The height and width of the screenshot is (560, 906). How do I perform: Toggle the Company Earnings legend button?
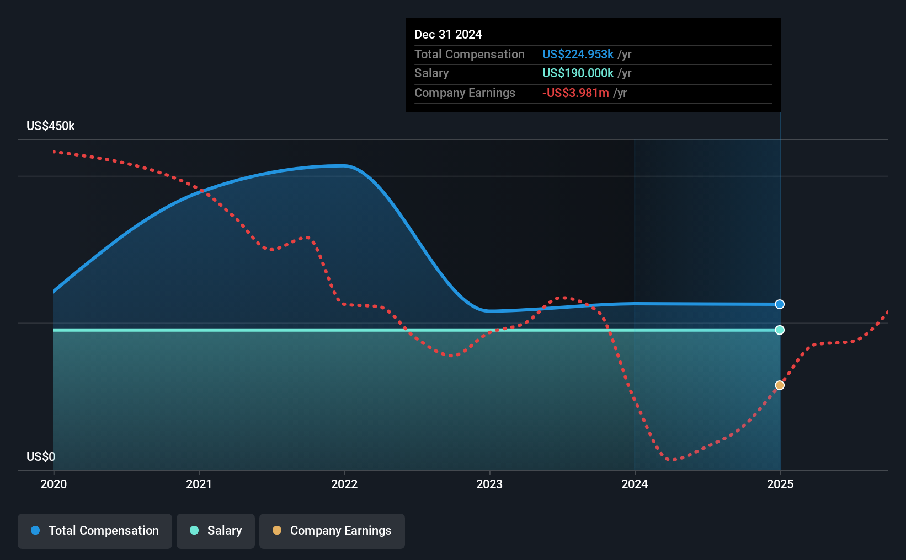coord(332,531)
